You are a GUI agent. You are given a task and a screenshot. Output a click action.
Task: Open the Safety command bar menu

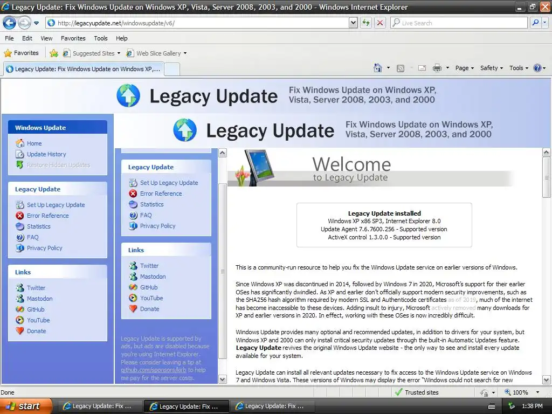click(x=492, y=68)
